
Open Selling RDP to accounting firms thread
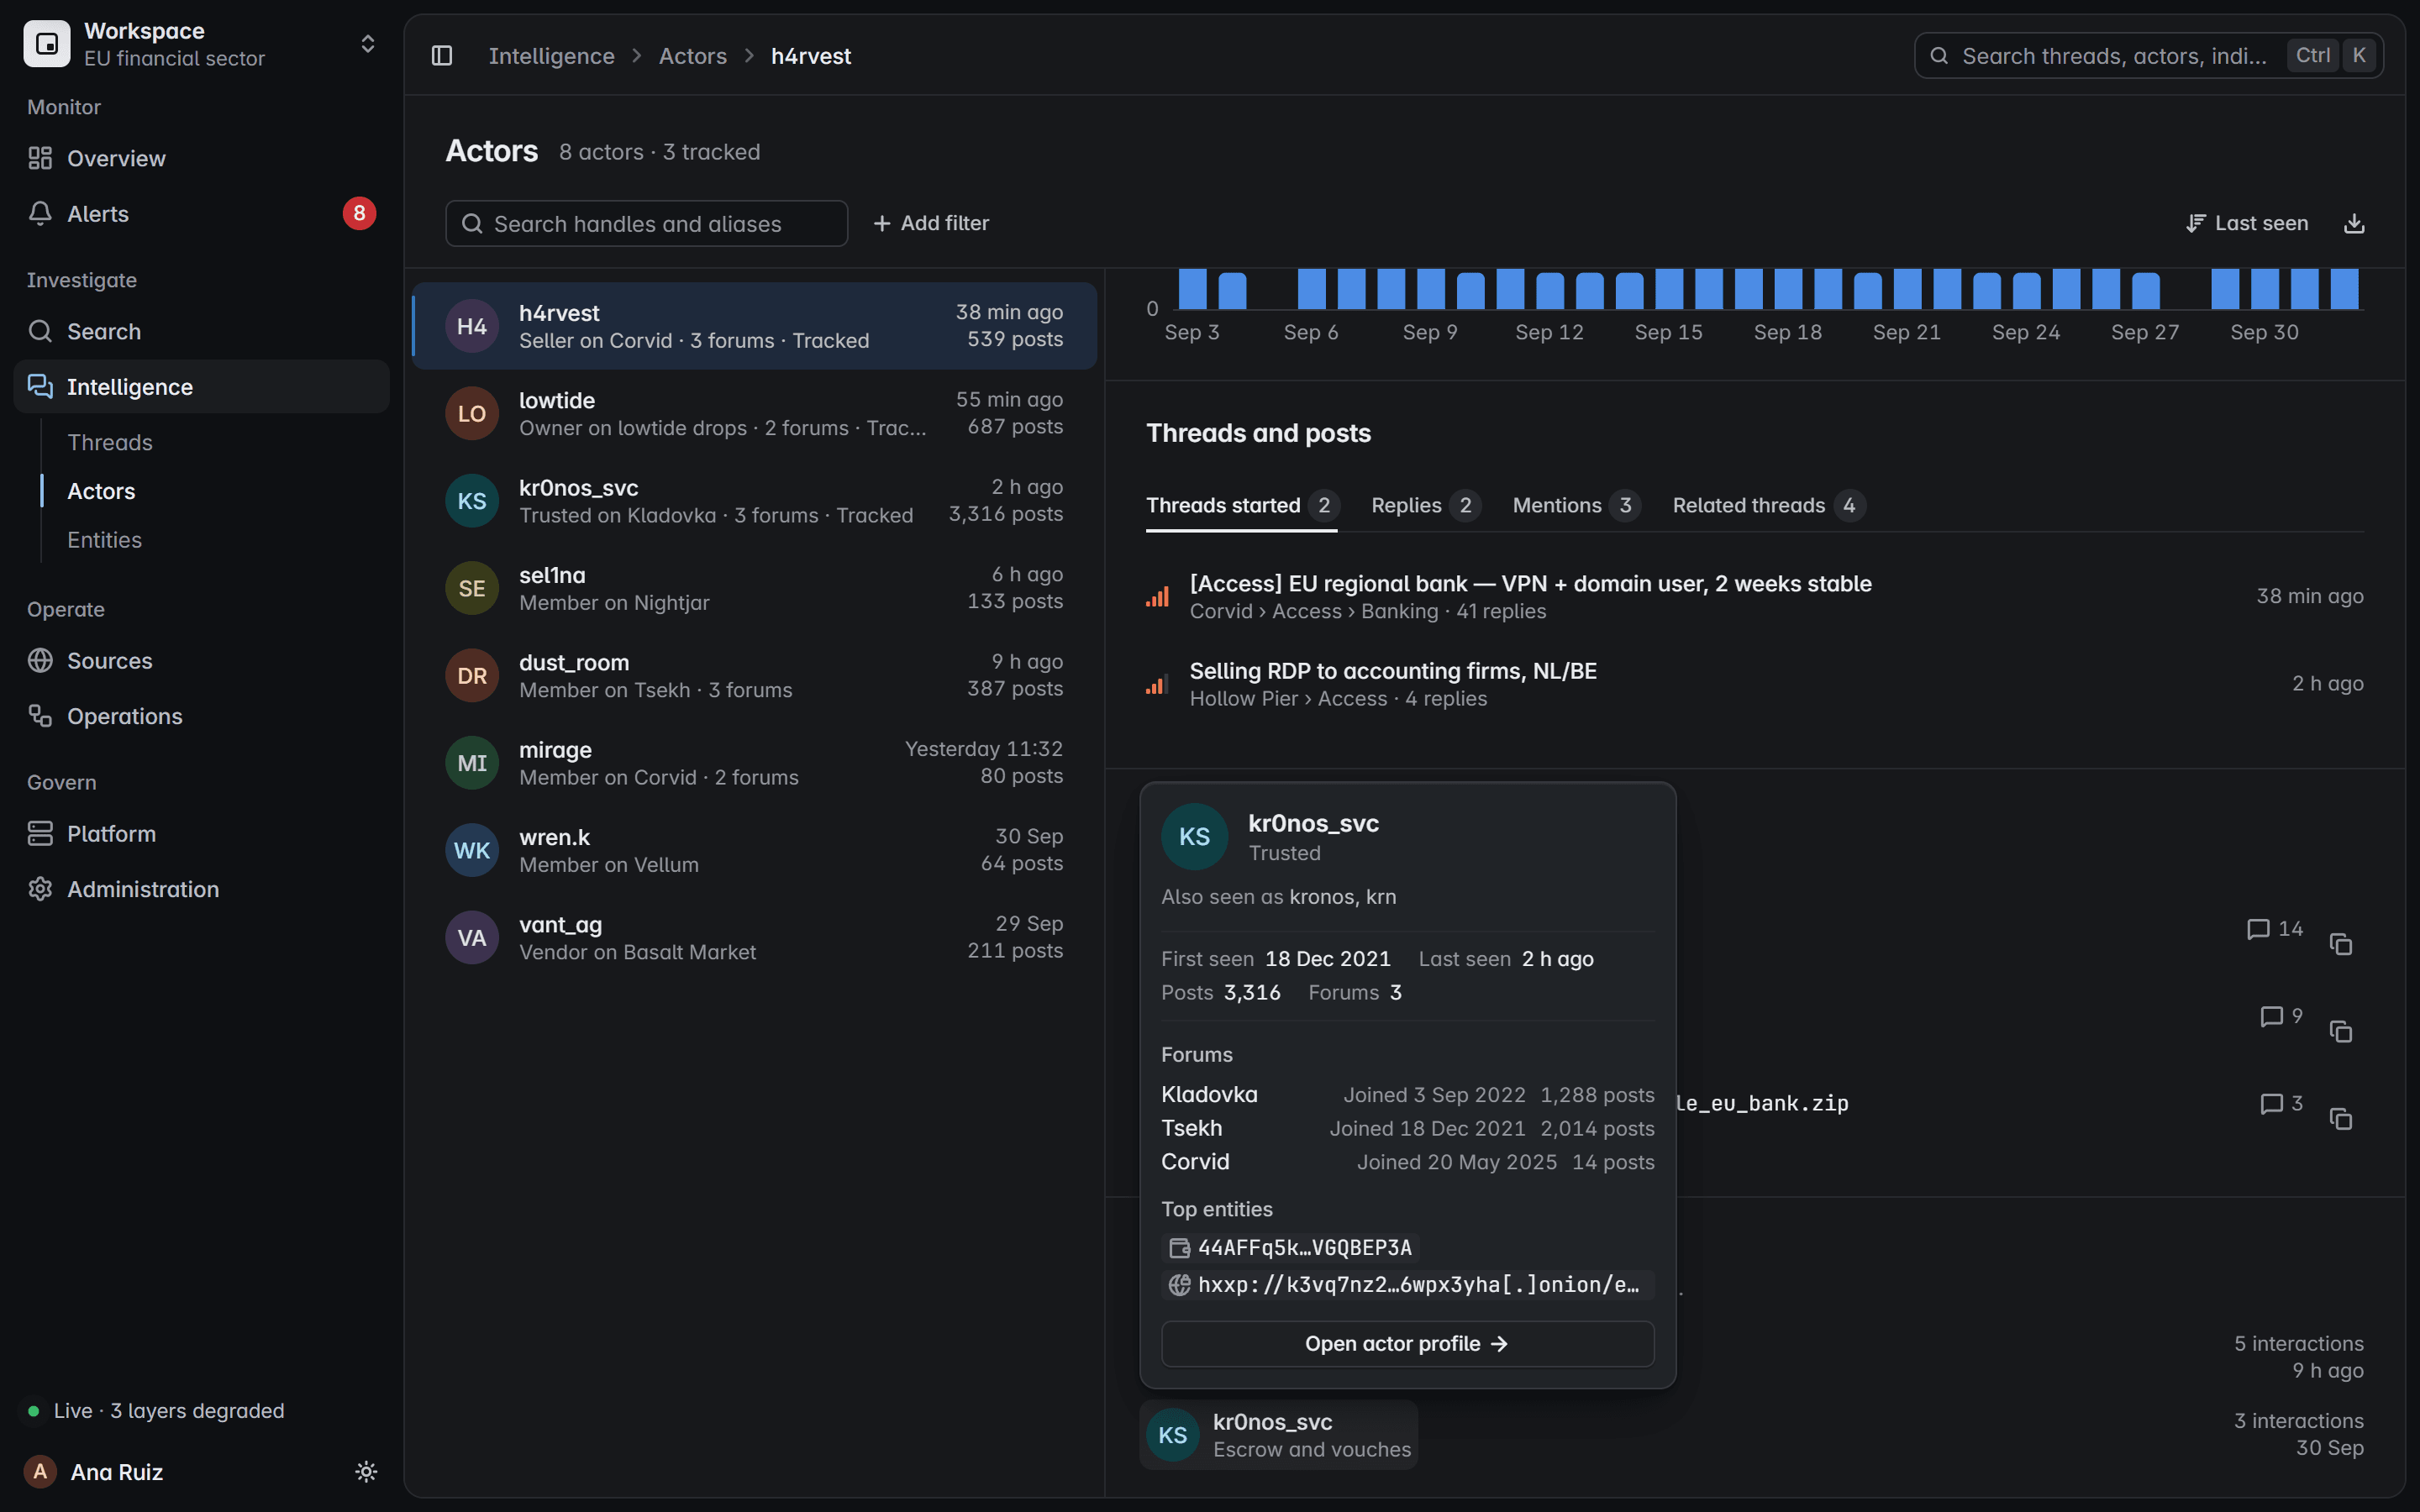(1754, 684)
